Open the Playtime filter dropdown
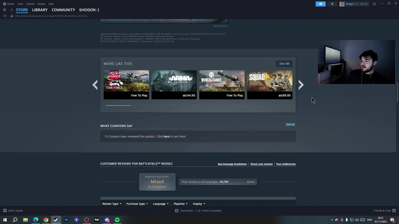 tap(180, 204)
